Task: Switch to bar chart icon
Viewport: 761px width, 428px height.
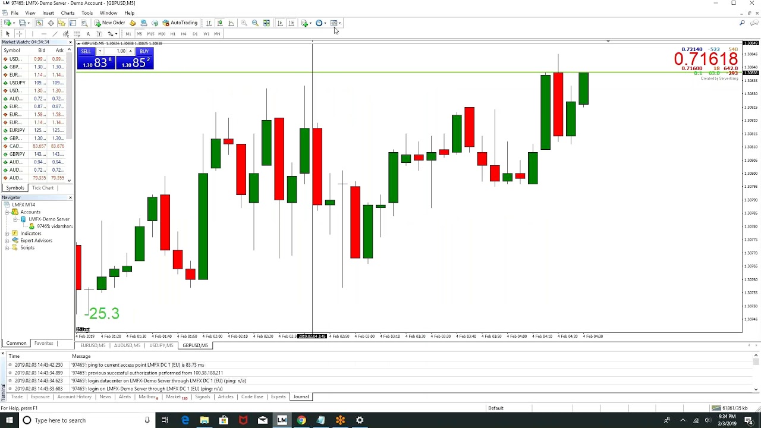Action: click(209, 23)
